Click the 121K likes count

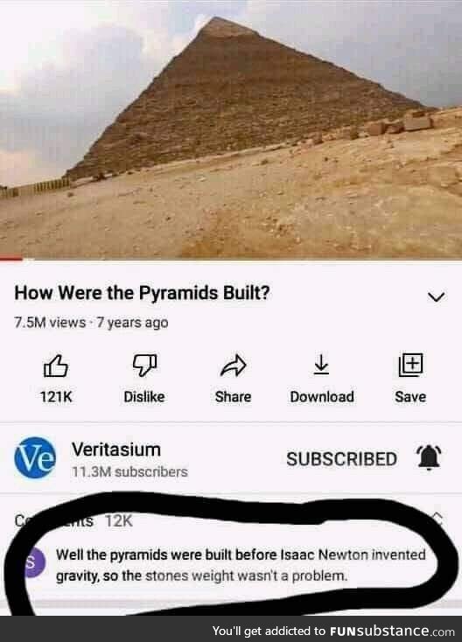click(56, 396)
